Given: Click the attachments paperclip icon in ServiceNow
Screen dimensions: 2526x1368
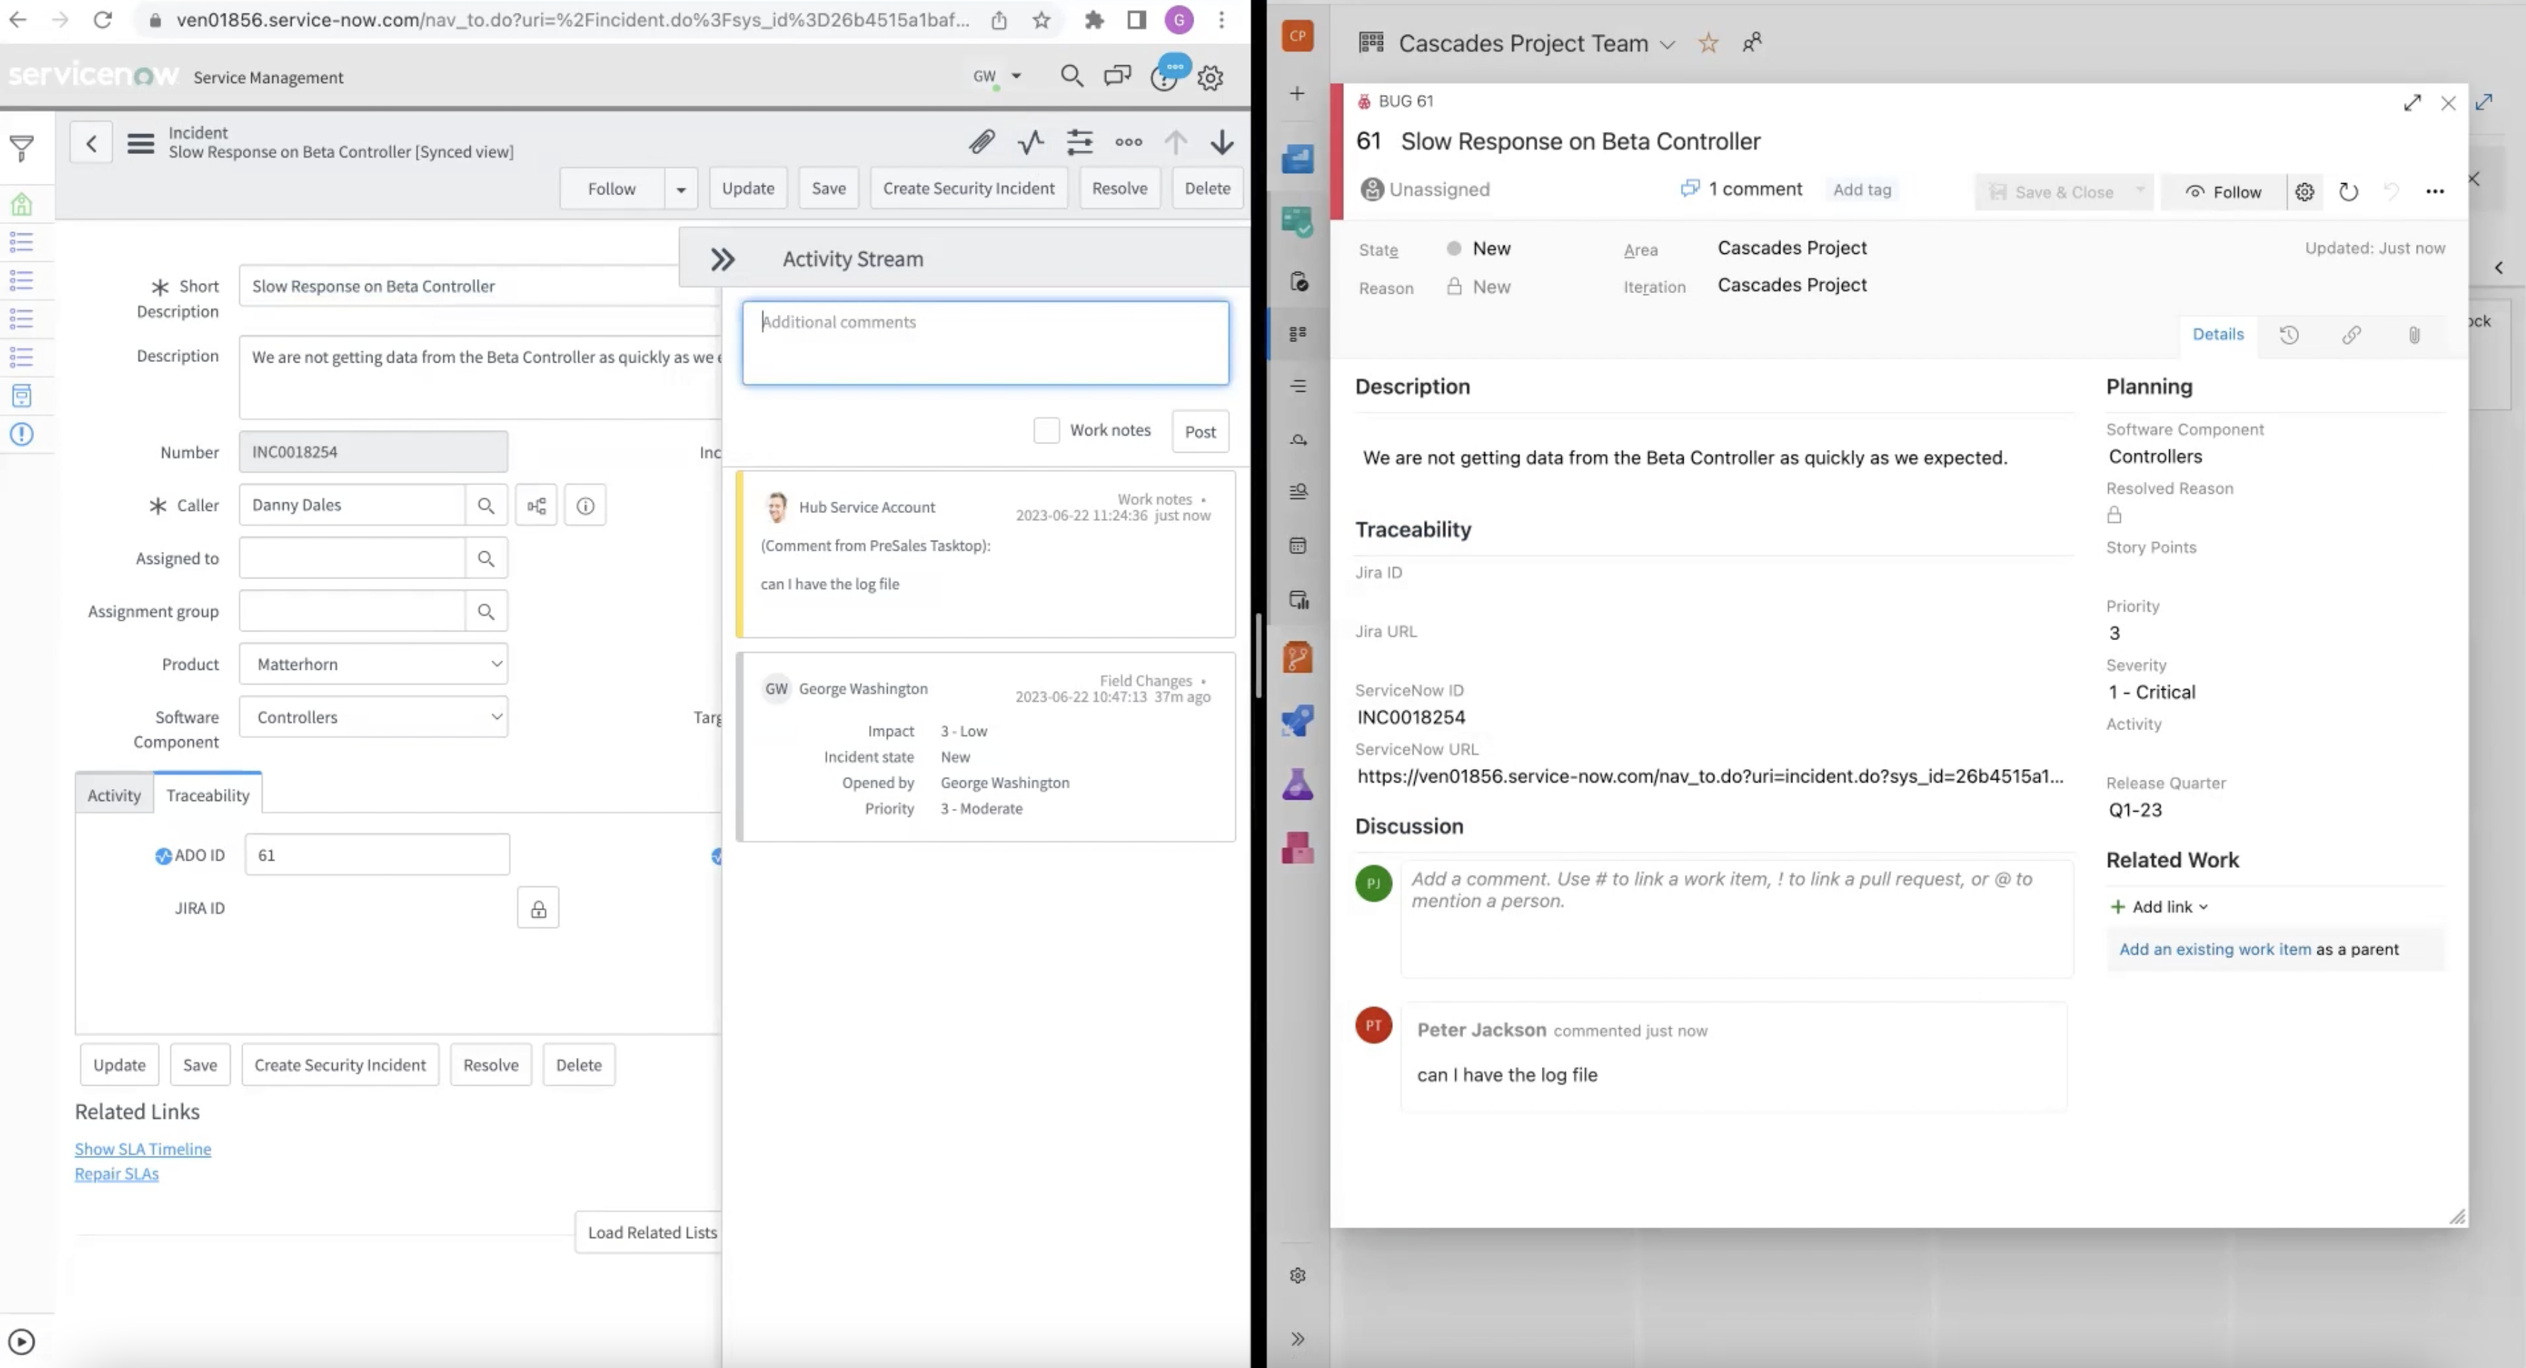Looking at the screenshot, I should point(981,142).
